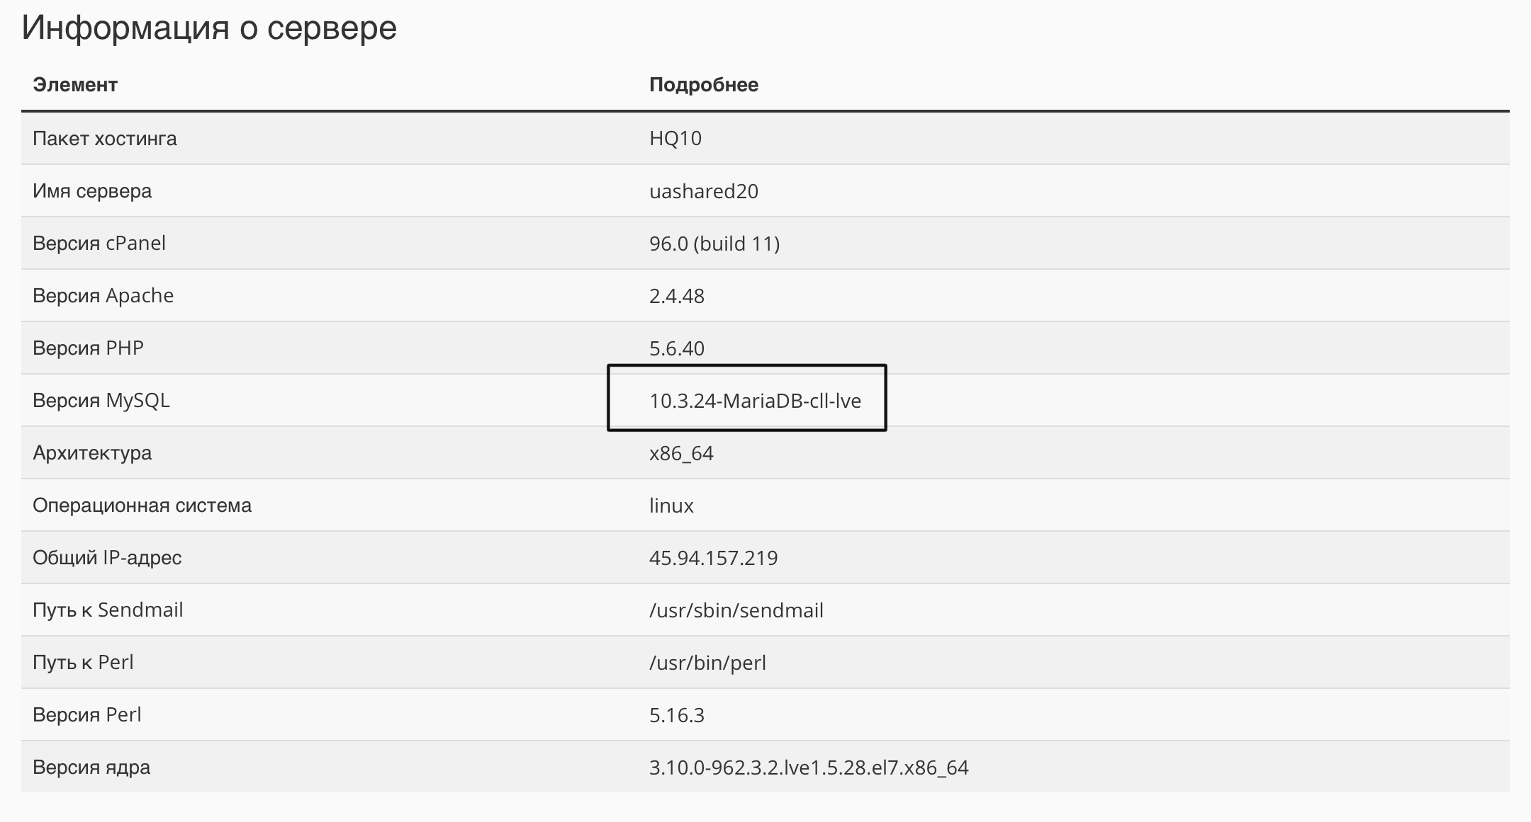Click the 'Информация о сервере' heading
1531x822 pixels.
[x=209, y=28]
